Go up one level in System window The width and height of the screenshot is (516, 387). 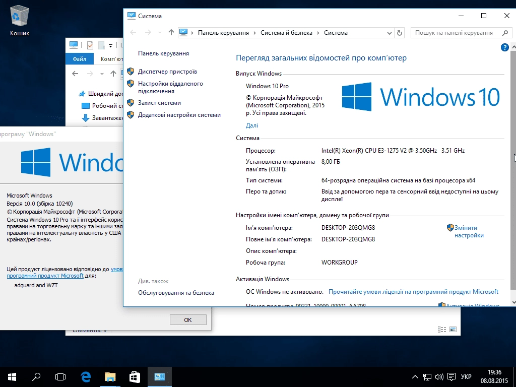click(x=171, y=32)
